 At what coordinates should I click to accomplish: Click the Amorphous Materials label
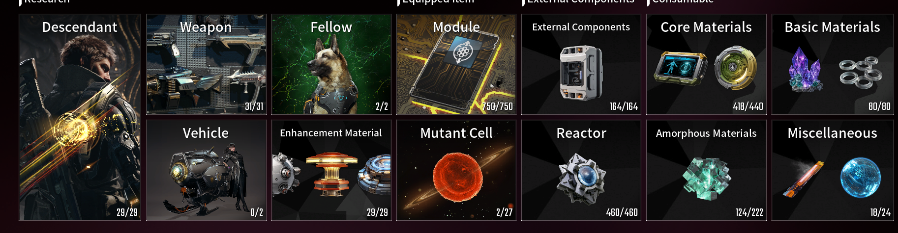tap(706, 133)
